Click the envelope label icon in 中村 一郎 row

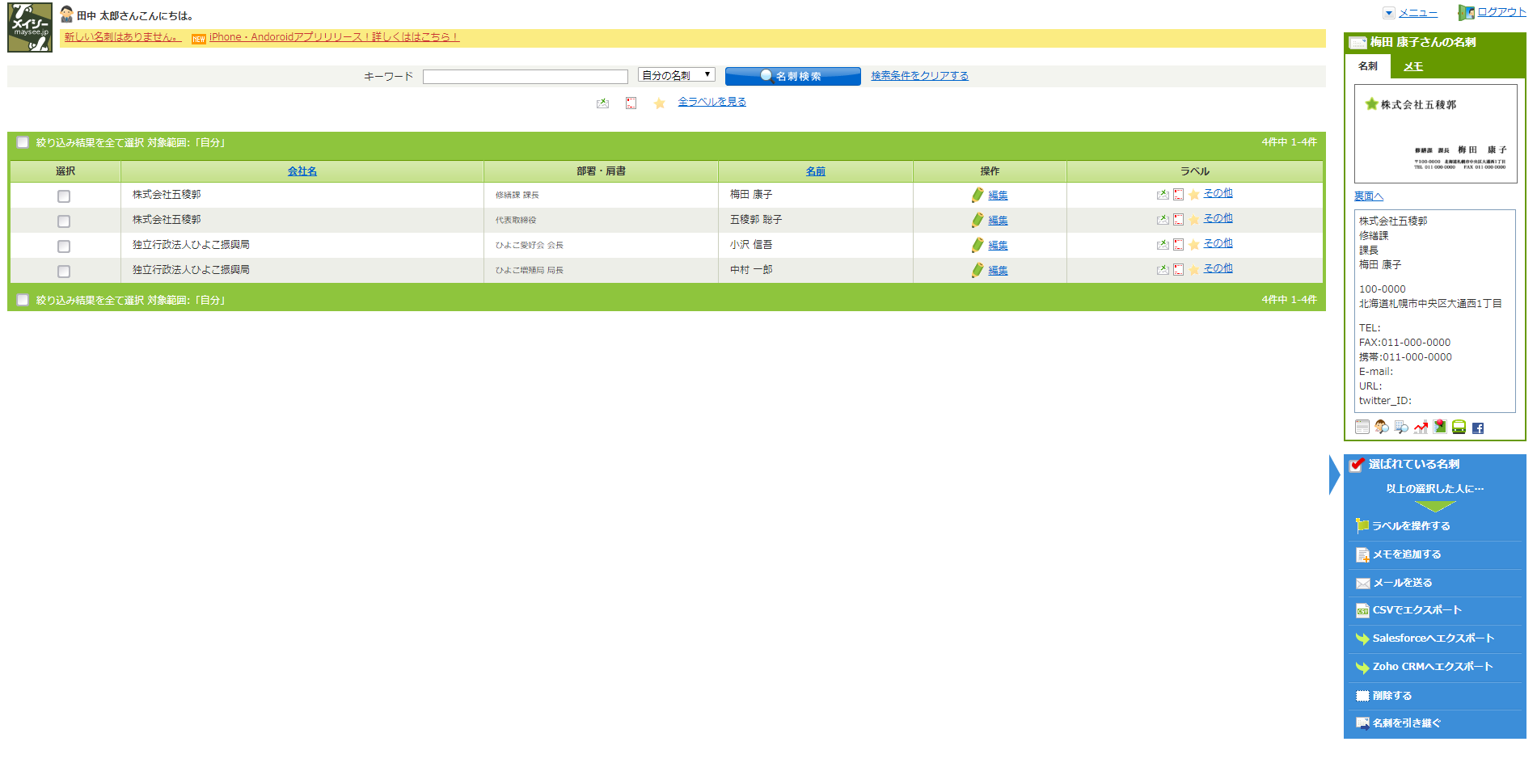click(x=1163, y=270)
